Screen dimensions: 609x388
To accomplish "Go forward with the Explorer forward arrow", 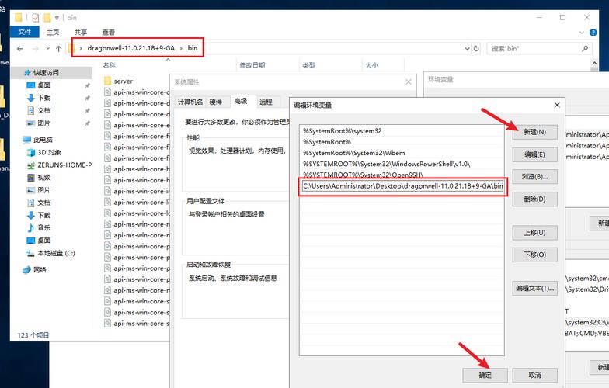I will point(36,48).
